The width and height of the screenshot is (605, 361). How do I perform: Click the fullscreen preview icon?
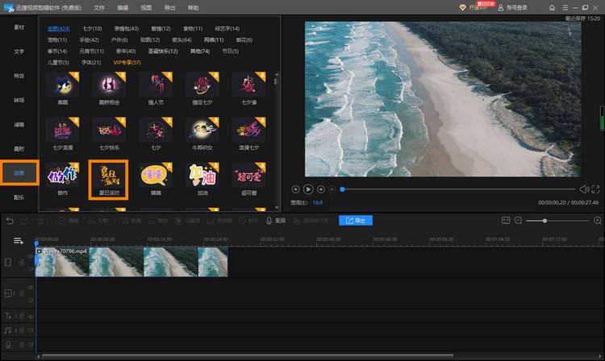(x=595, y=189)
